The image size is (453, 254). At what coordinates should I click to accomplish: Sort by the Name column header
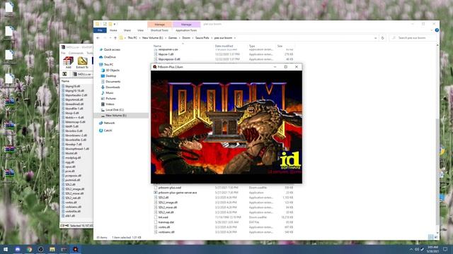point(157,46)
